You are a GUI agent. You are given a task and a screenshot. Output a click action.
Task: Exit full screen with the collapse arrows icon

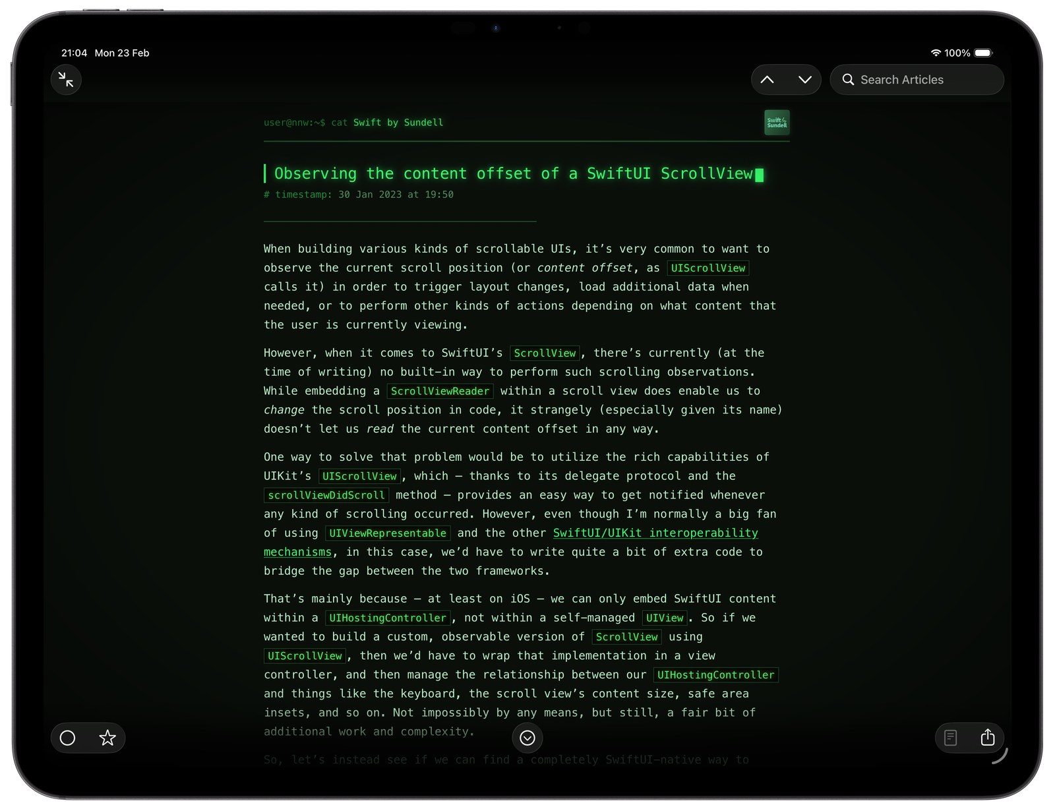coord(66,80)
